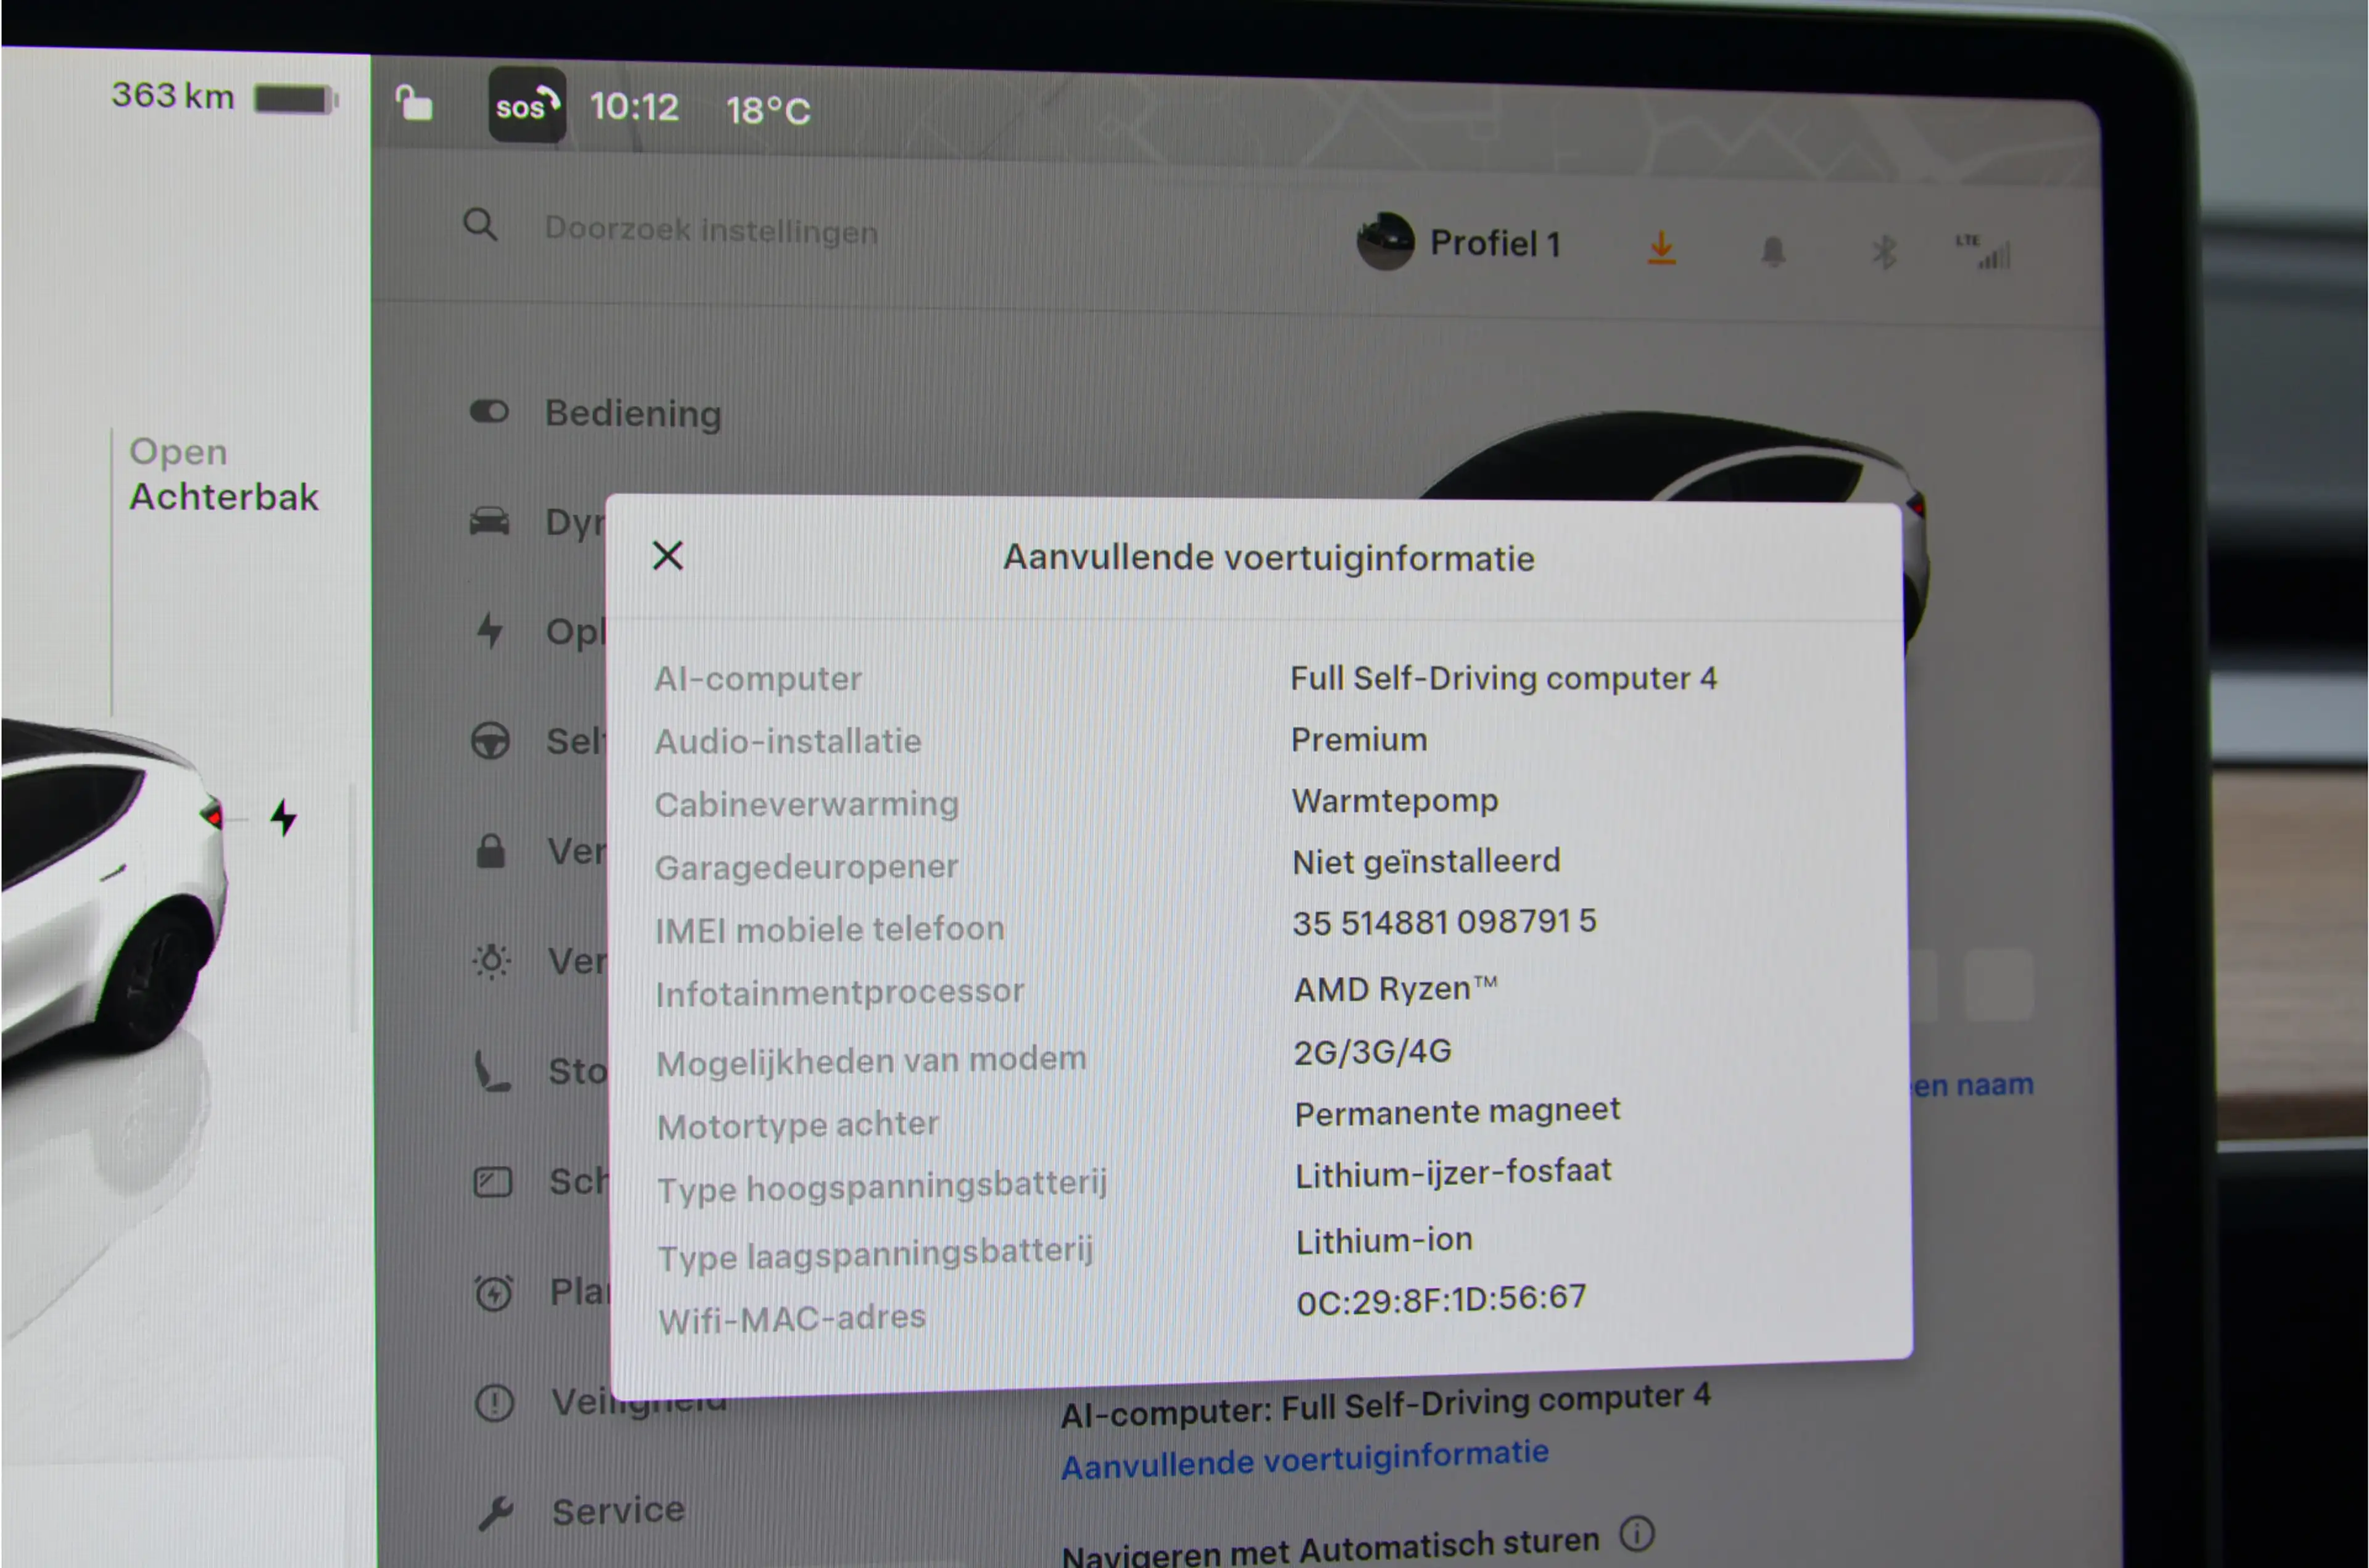Tap the car icon in settings sidebar

tap(489, 521)
